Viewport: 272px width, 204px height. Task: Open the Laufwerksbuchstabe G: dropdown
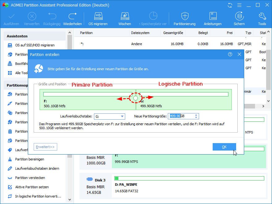109,117
